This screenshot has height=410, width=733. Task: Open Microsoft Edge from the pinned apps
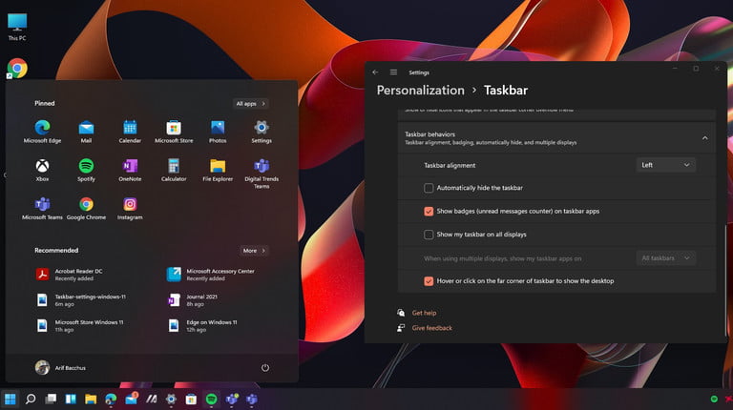[x=43, y=132]
